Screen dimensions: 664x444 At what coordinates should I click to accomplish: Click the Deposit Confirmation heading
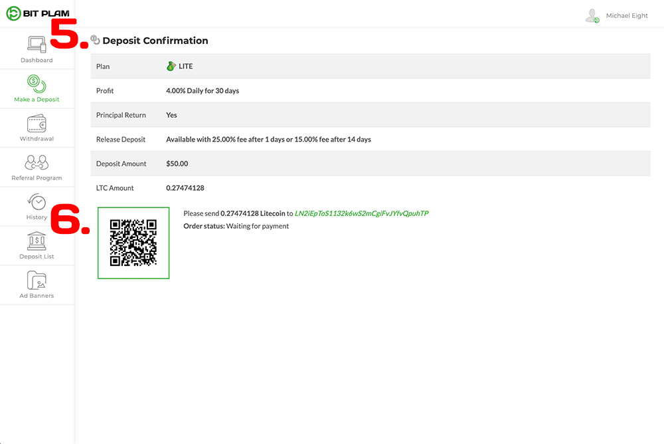pyautogui.click(x=155, y=41)
